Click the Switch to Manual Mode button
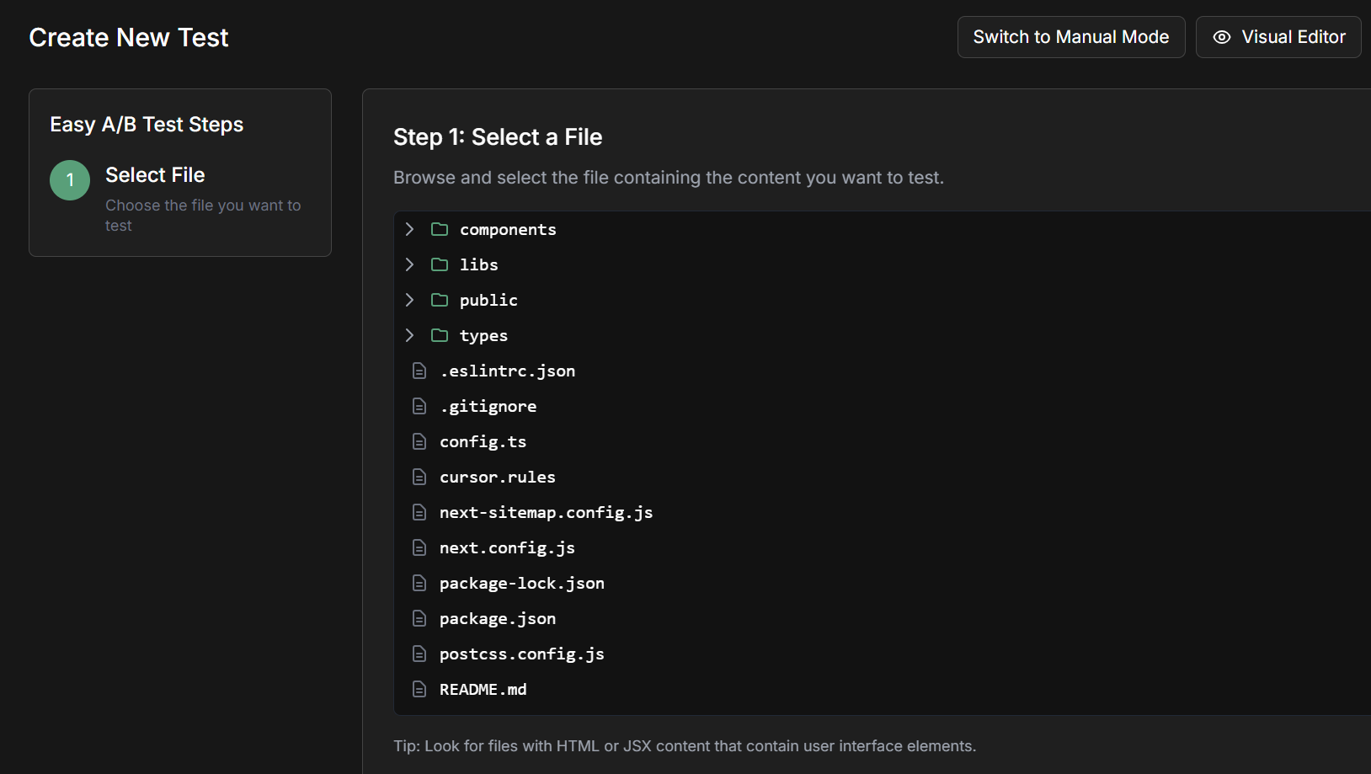The height and width of the screenshot is (774, 1371). (1070, 36)
